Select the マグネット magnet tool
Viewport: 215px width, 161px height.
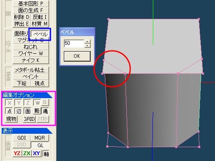31,40
